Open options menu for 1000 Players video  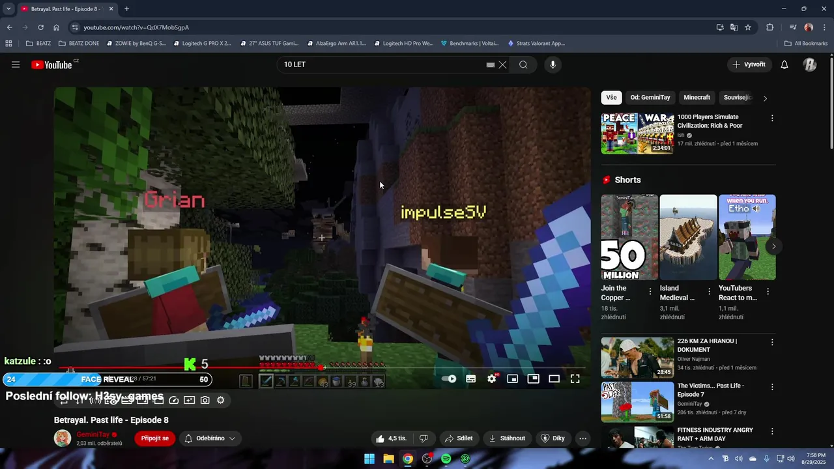[x=772, y=119]
